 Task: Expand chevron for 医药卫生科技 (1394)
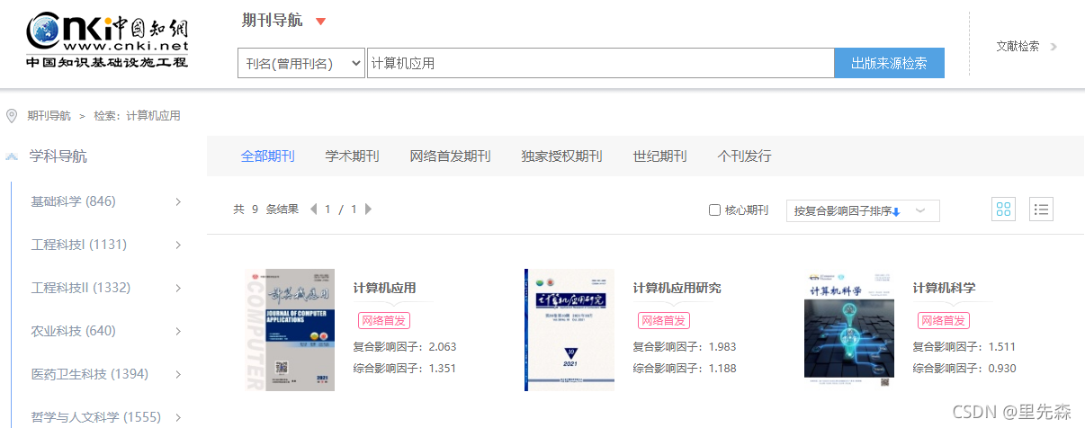click(x=178, y=374)
